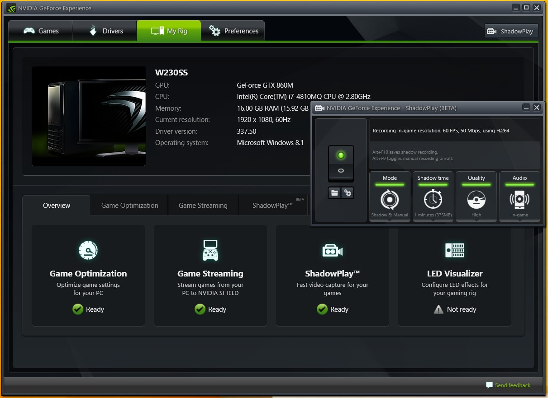Minimize the ShadowPlay (BETA) window
The image size is (548, 398).
coord(526,108)
